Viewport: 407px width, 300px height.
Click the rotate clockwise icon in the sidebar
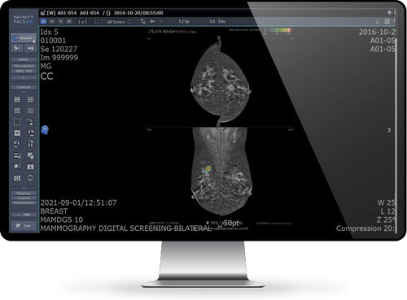(x=30, y=133)
